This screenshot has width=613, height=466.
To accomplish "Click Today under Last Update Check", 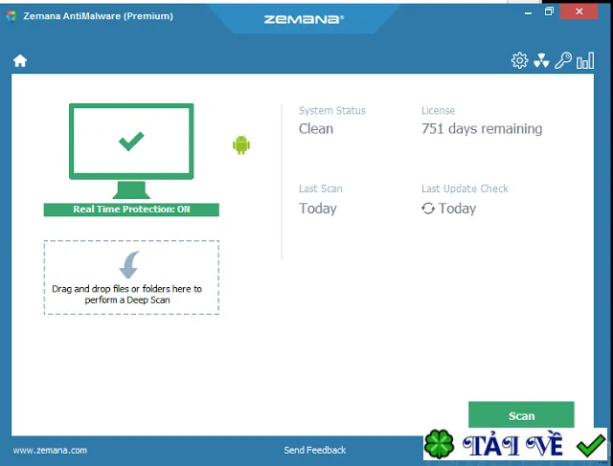I will [457, 209].
